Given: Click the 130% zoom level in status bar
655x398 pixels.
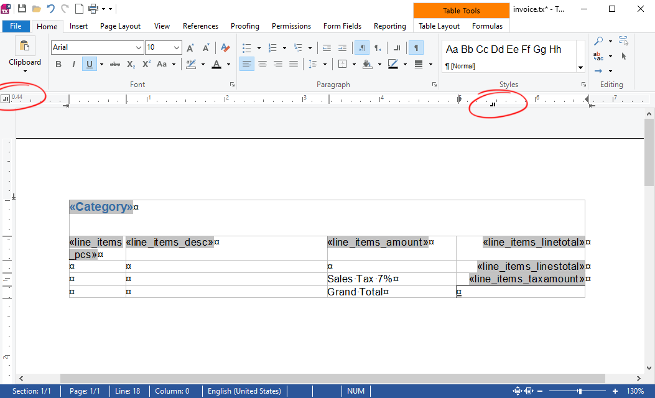Looking at the screenshot, I should coord(635,391).
